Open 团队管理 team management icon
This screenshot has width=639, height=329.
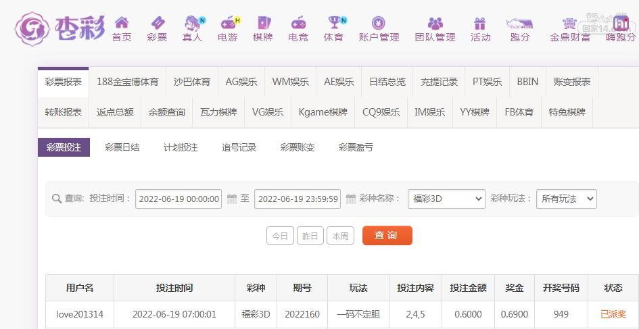click(435, 24)
